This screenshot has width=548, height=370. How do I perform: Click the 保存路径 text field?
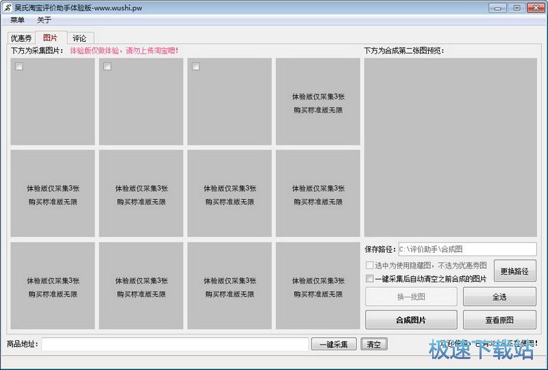click(467, 249)
